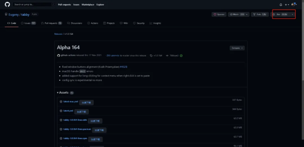Open the user avatar menu
Screen dimensions: 304x147
pyautogui.click(x=294, y=4)
